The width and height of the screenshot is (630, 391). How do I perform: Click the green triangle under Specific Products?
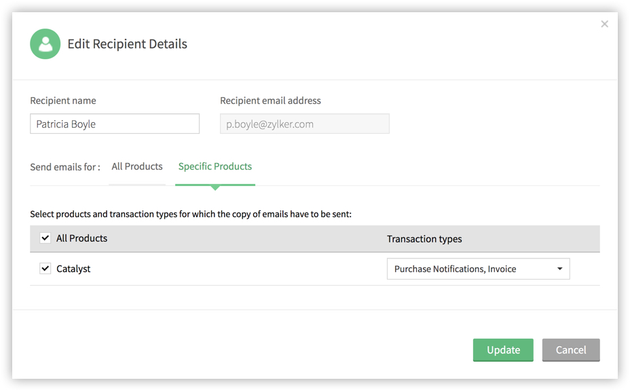[215, 187]
